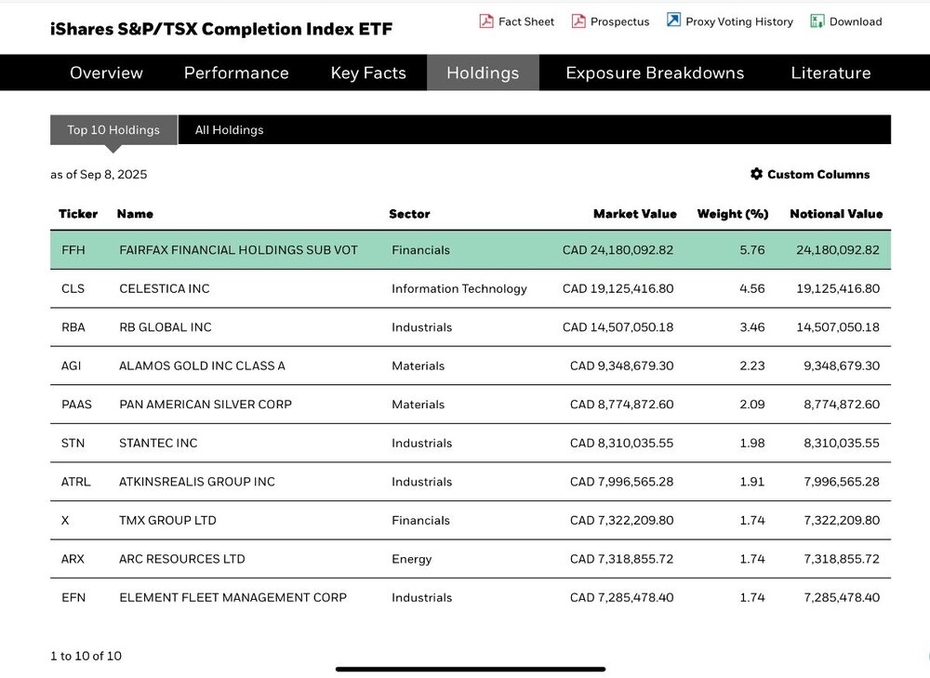Click the 'as of Sep 8, 2025' date
Screen dimensions: 930x678
click(x=99, y=175)
